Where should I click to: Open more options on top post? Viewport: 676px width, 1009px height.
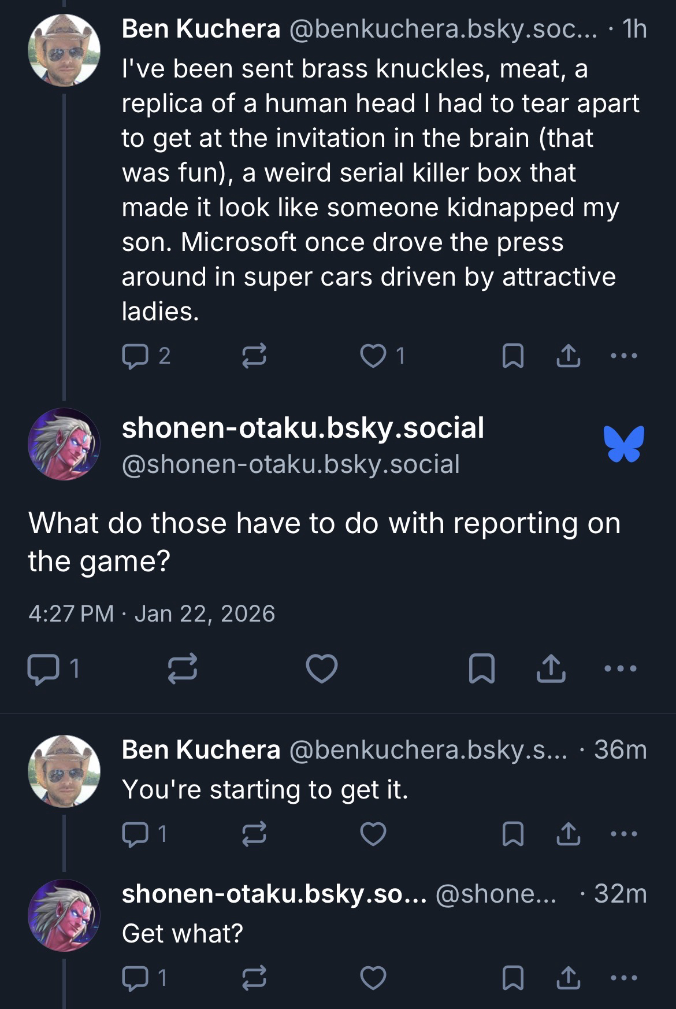pyautogui.click(x=623, y=356)
